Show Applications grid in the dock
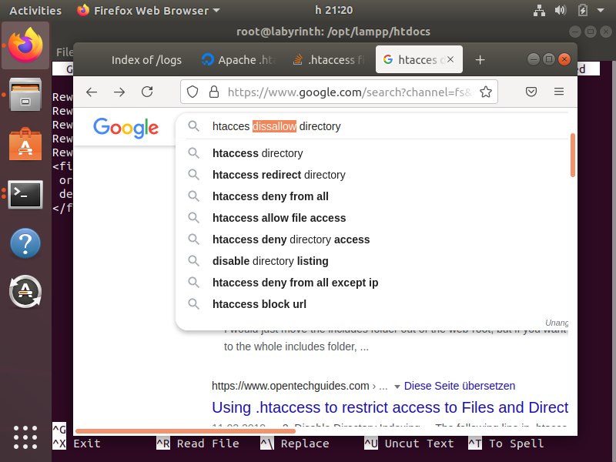The width and height of the screenshot is (616, 462). click(x=25, y=437)
